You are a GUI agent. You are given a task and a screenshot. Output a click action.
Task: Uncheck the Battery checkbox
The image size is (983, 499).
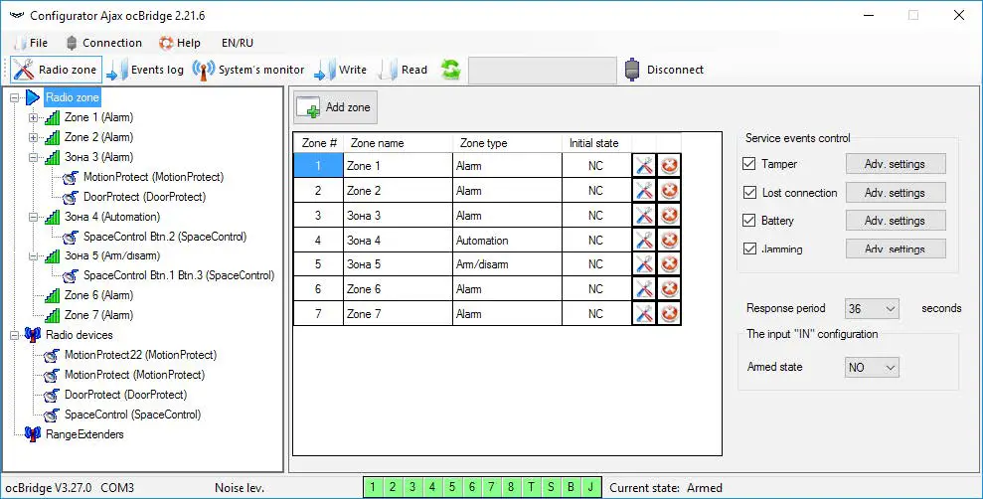[x=748, y=220]
